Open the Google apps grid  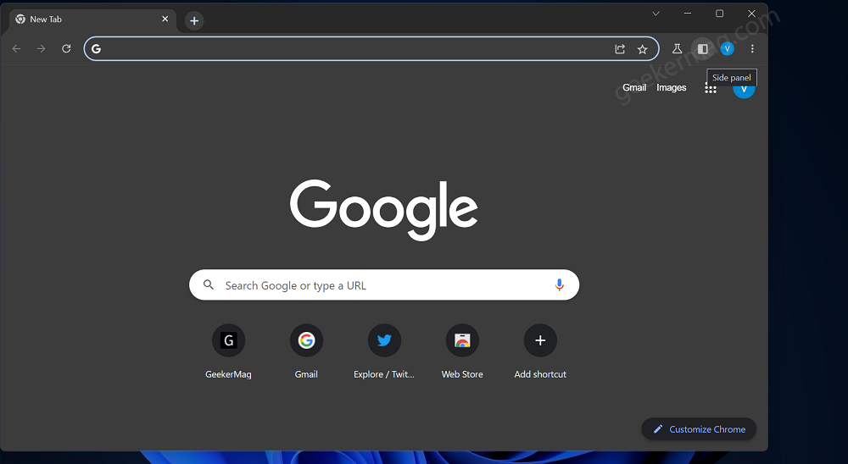710,88
